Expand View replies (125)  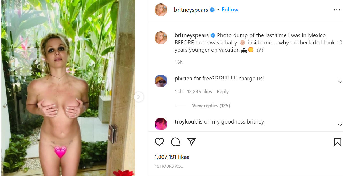(x=211, y=106)
